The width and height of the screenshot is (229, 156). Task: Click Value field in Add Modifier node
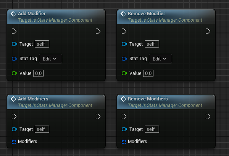pos(38,73)
